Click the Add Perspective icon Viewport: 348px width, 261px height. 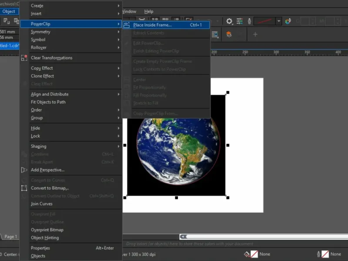tap(24, 170)
